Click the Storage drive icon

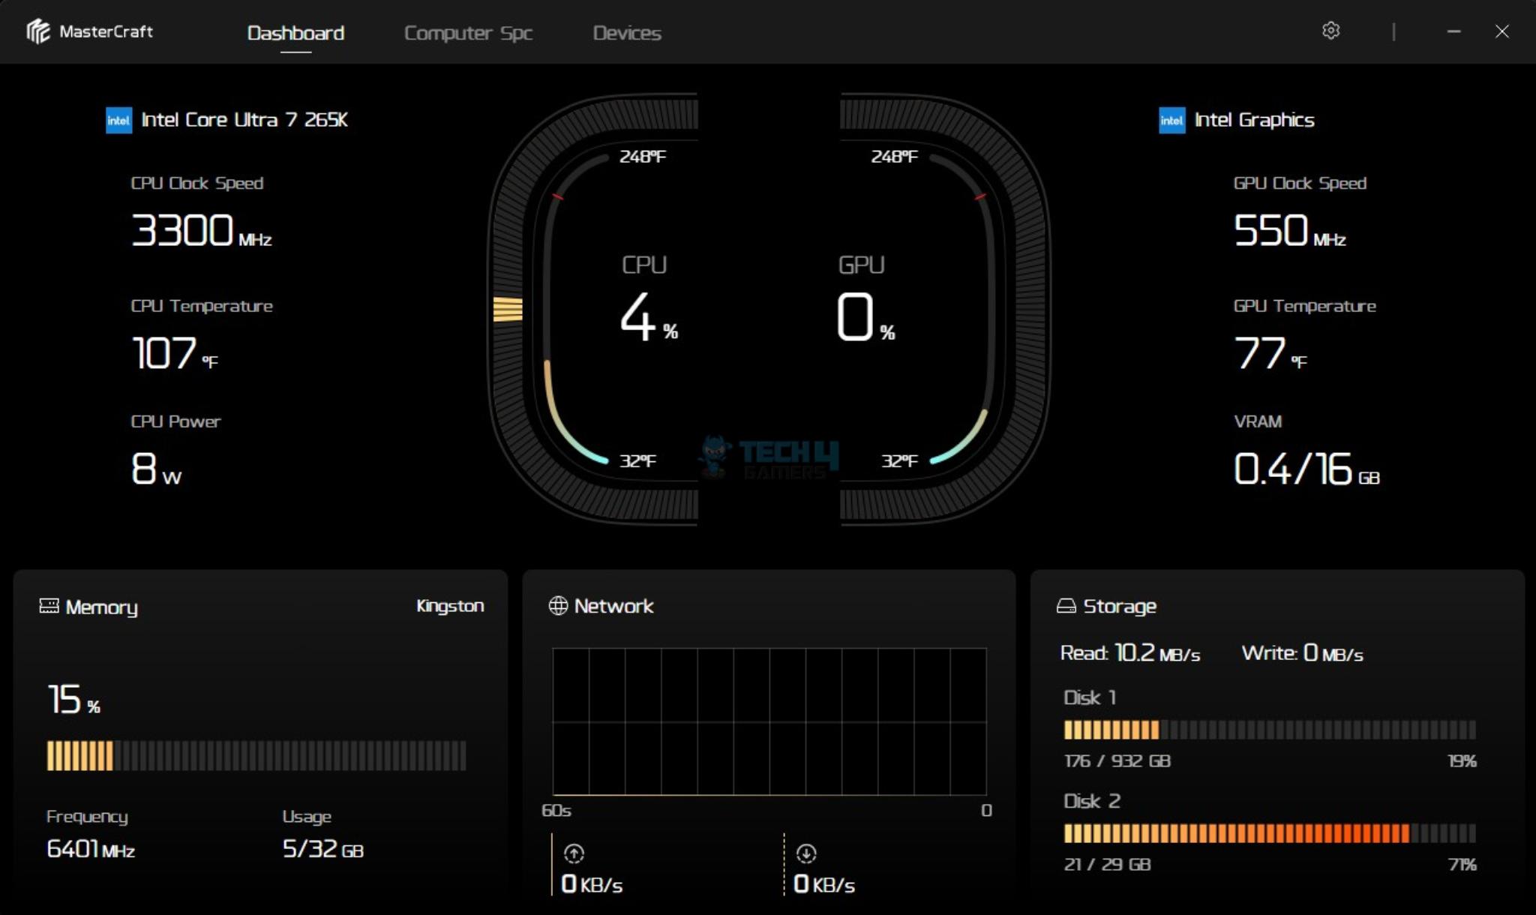pyautogui.click(x=1066, y=605)
